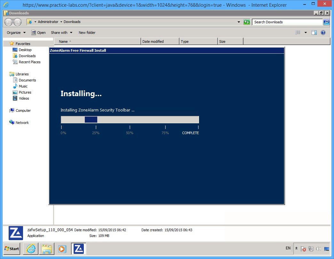This screenshot has width=334, height=259.
Task: Open ZoneAlarm from the taskbar
Action: point(78,248)
